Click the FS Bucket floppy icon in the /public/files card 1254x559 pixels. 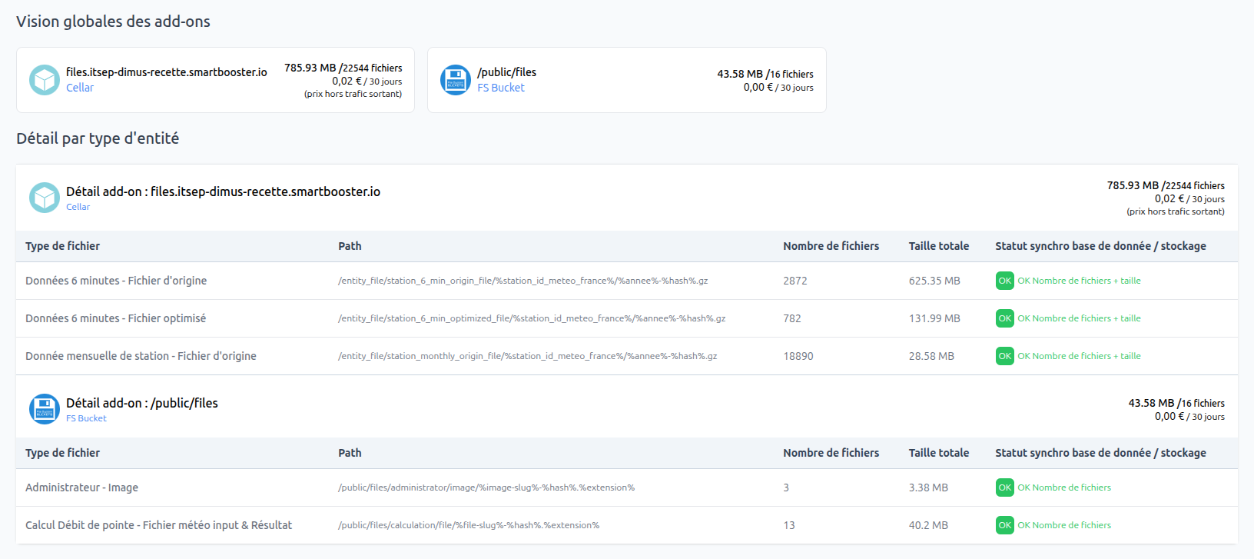point(456,80)
